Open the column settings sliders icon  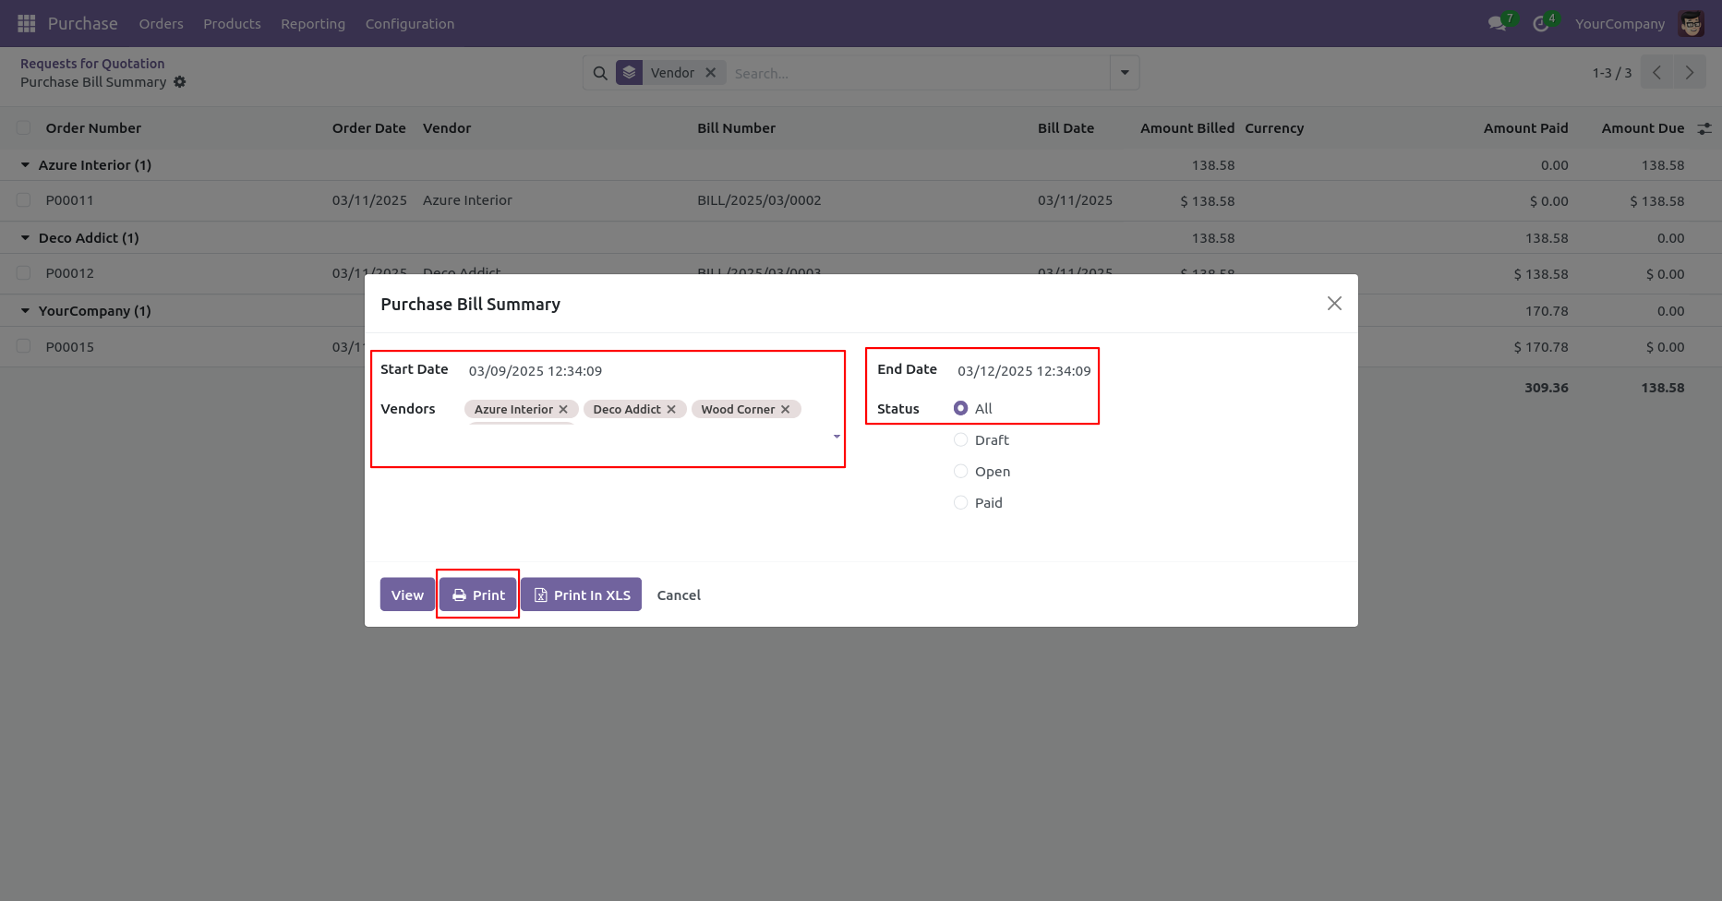pyautogui.click(x=1704, y=128)
